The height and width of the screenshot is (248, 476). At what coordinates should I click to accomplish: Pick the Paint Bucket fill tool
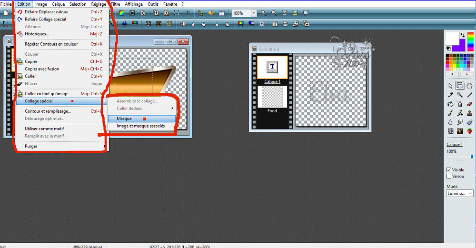click(450, 104)
